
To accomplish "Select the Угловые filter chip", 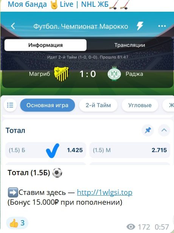I will click(x=140, y=105).
